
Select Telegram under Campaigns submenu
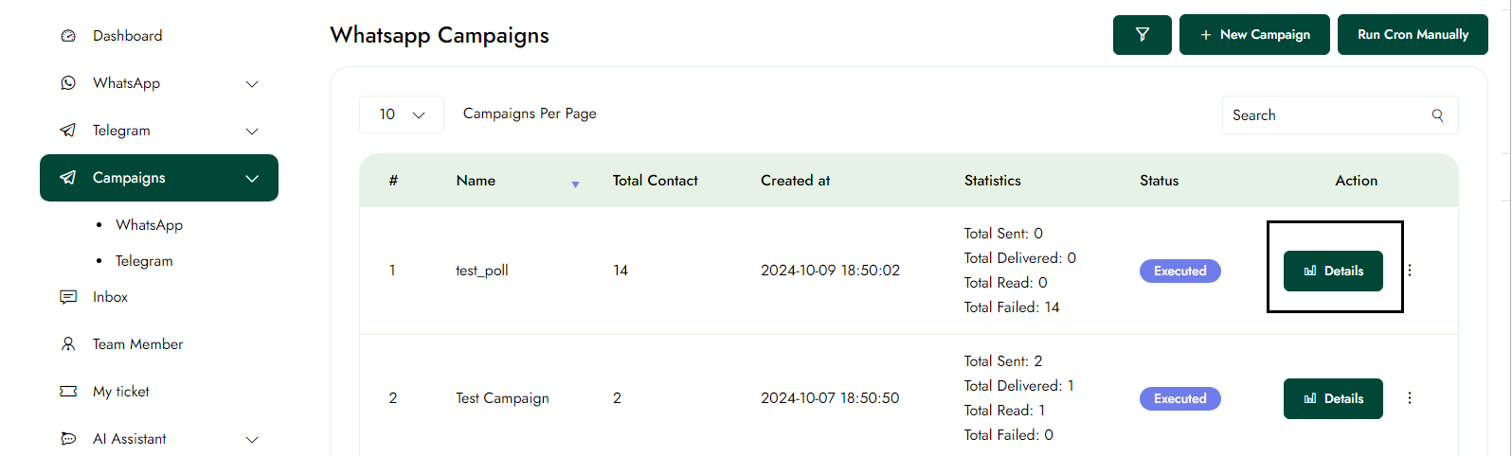pos(144,261)
